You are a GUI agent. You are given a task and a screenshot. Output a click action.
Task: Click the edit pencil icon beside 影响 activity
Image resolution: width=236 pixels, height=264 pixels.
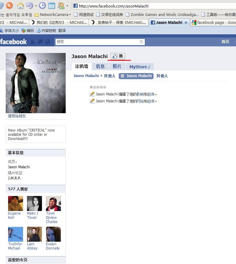pos(92,94)
